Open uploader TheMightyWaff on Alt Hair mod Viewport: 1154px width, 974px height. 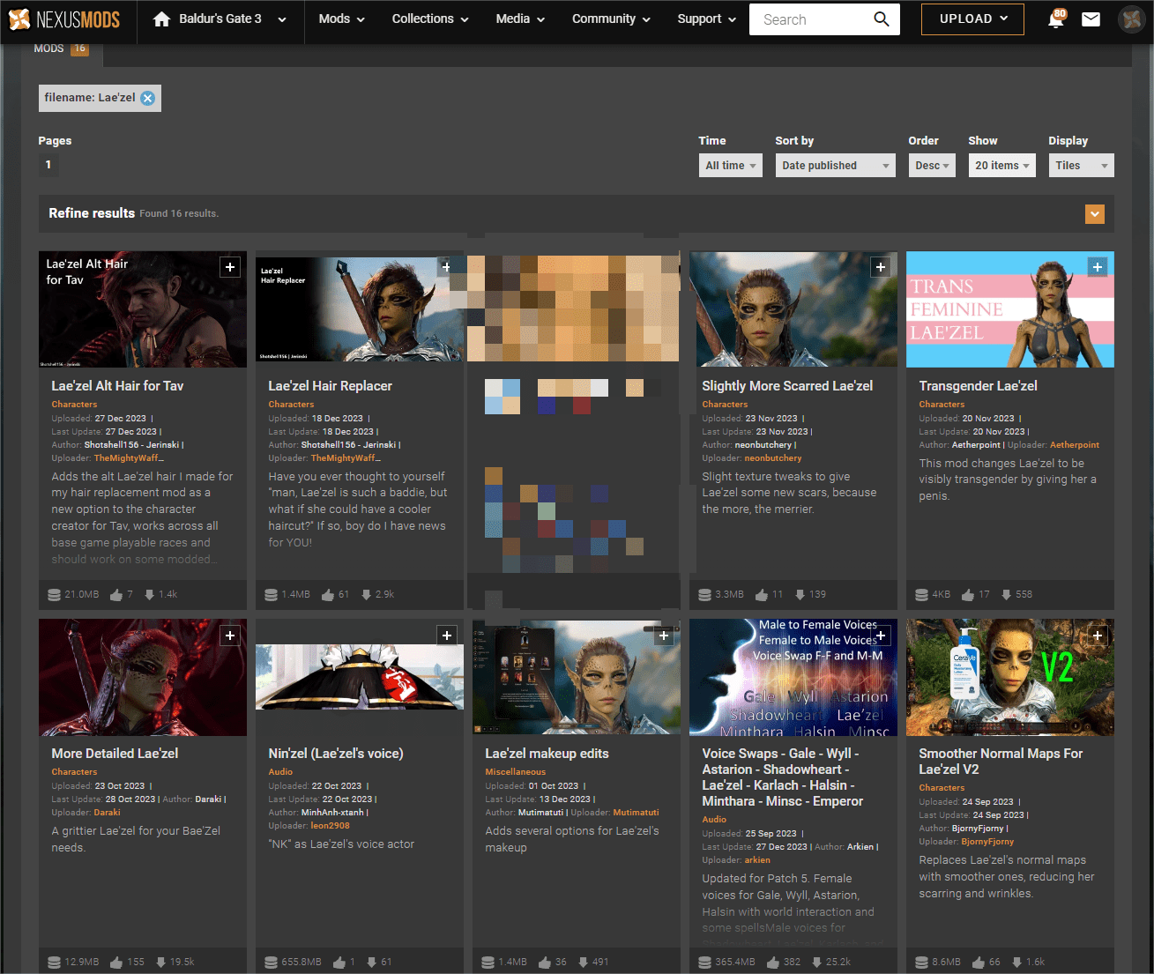tap(129, 458)
